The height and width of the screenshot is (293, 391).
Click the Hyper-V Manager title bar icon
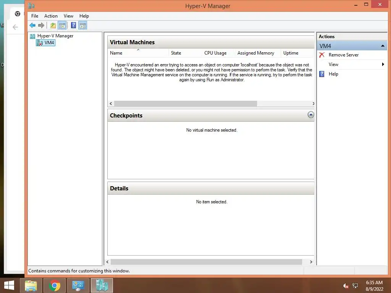31,5
